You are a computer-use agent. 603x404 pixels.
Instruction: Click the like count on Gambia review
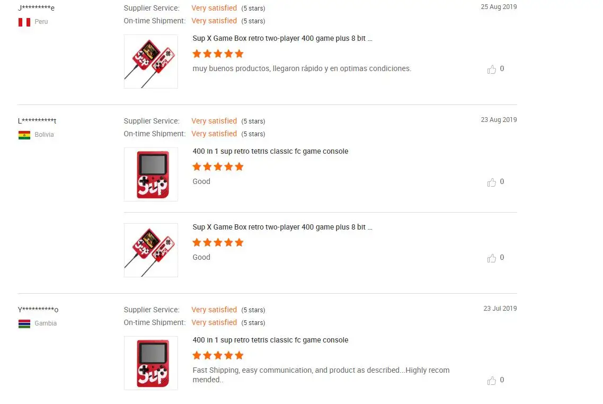point(502,380)
